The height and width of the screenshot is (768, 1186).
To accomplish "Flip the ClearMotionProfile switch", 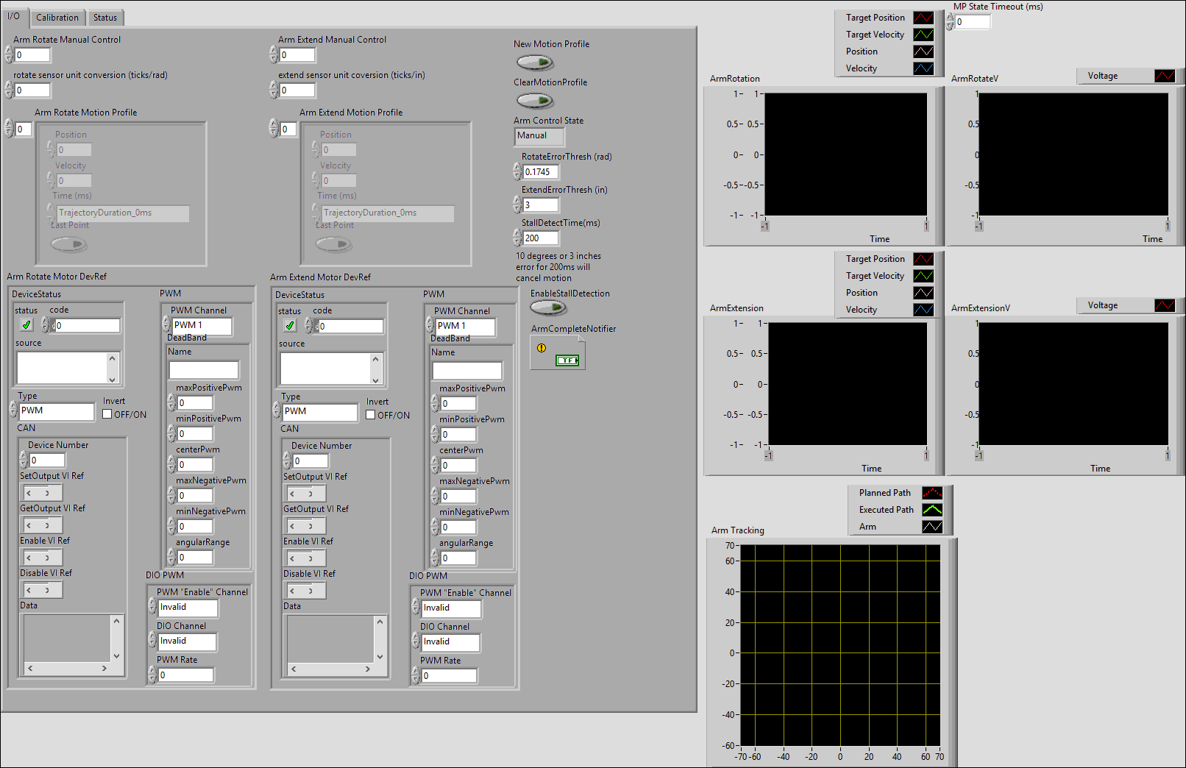I will tap(535, 100).
